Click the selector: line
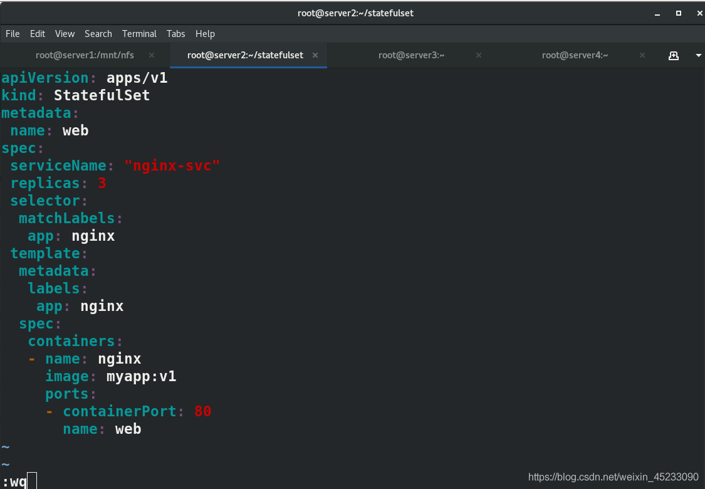Viewport: 705px width, 489px height. point(49,201)
